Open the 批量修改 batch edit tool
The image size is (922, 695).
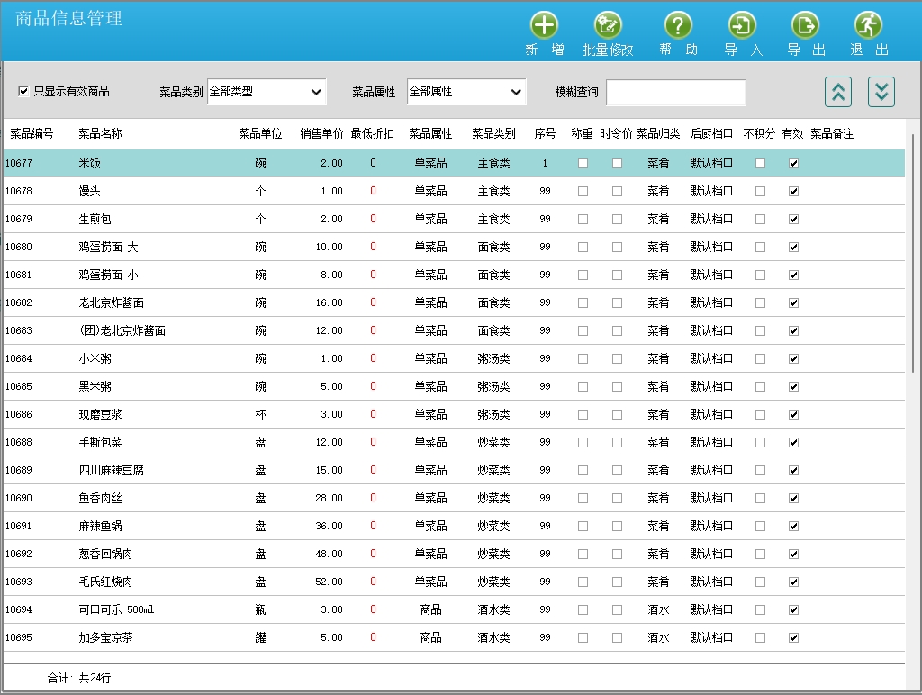pos(608,26)
